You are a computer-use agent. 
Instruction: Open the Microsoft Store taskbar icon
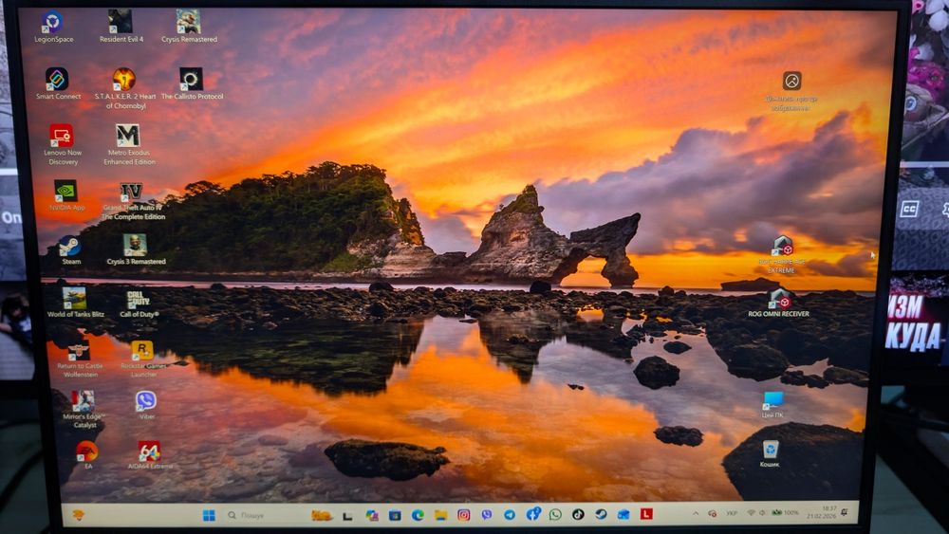[x=395, y=515]
